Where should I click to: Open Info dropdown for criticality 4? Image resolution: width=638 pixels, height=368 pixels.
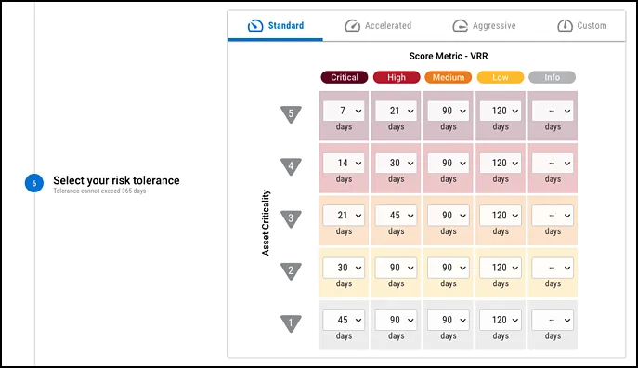click(x=553, y=163)
